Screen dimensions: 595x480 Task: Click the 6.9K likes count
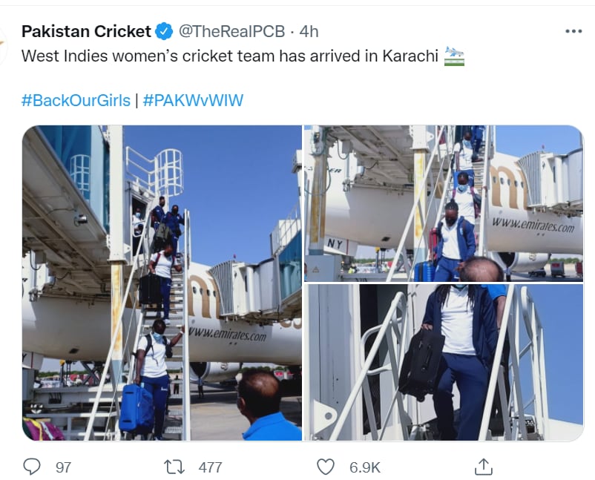tap(365, 467)
